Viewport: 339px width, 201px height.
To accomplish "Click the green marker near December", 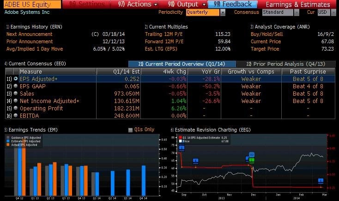I will [252, 161].
